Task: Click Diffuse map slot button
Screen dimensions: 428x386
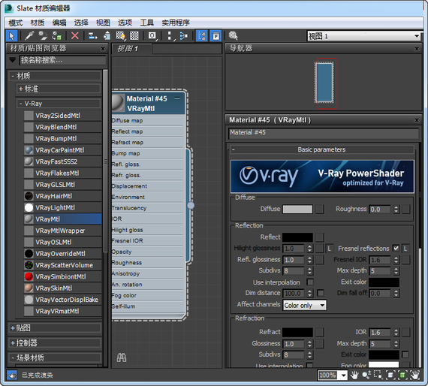Action: [x=320, y=210]
